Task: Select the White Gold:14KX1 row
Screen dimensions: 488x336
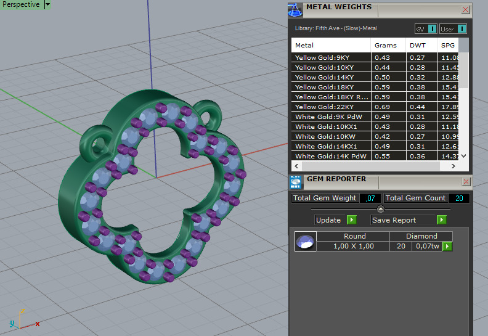Action: (x=375, y=146)
